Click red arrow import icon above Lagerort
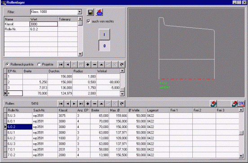The height and width of the screenshot is (163, 248). click(213, 103)
